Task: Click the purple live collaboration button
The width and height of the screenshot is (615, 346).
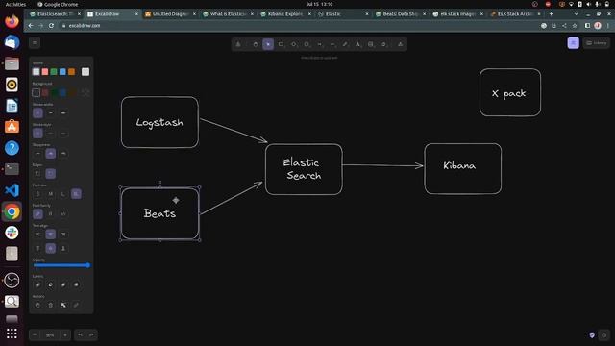Action: pos(574,42)
